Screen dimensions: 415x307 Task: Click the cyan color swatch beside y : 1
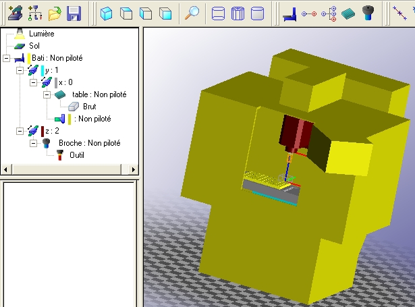43,71
